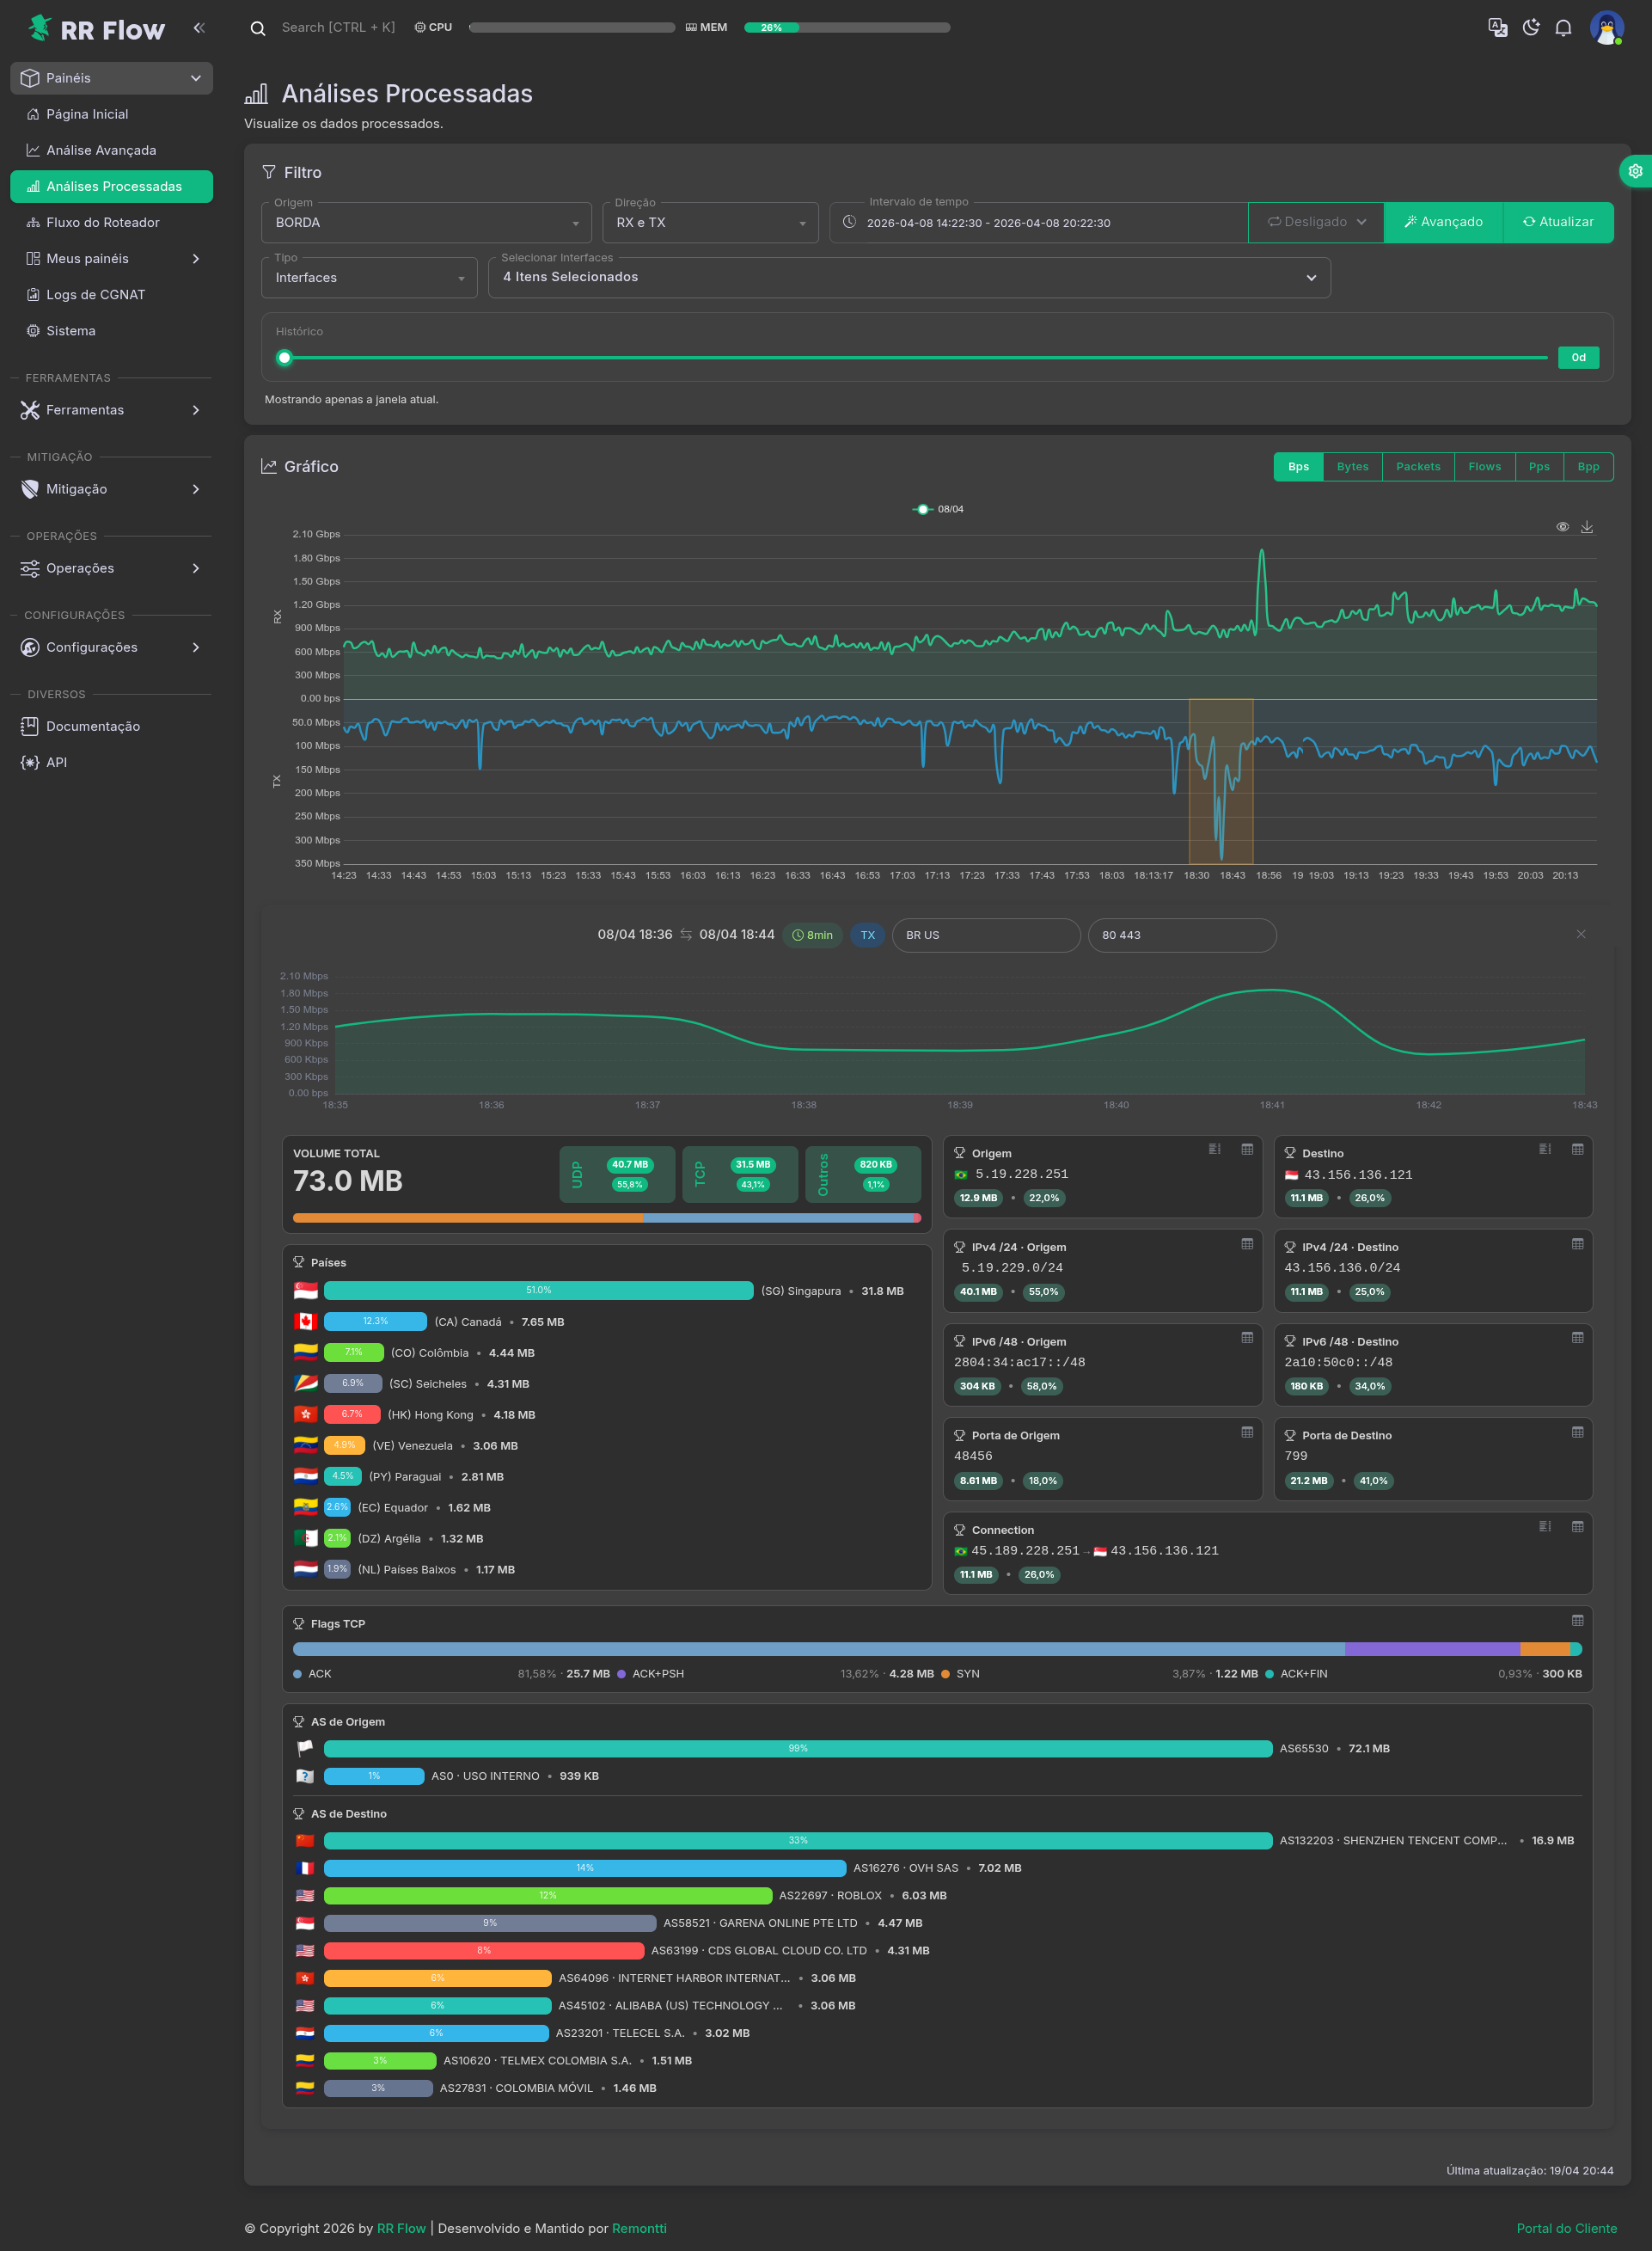Collapse sidebar with double chevron icon
This screenshot has height=2251, width=1652.
pos(199,28)
